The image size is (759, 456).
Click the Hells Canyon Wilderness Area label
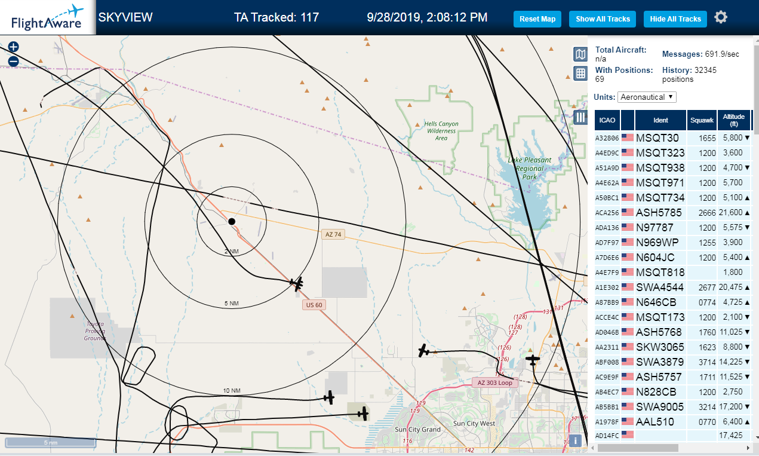click(x=441, y=131)
